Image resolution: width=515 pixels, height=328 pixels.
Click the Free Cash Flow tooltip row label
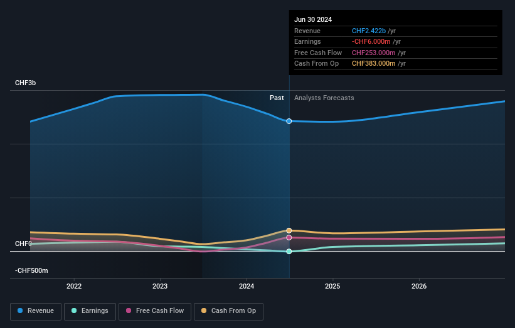coord(318,53)
